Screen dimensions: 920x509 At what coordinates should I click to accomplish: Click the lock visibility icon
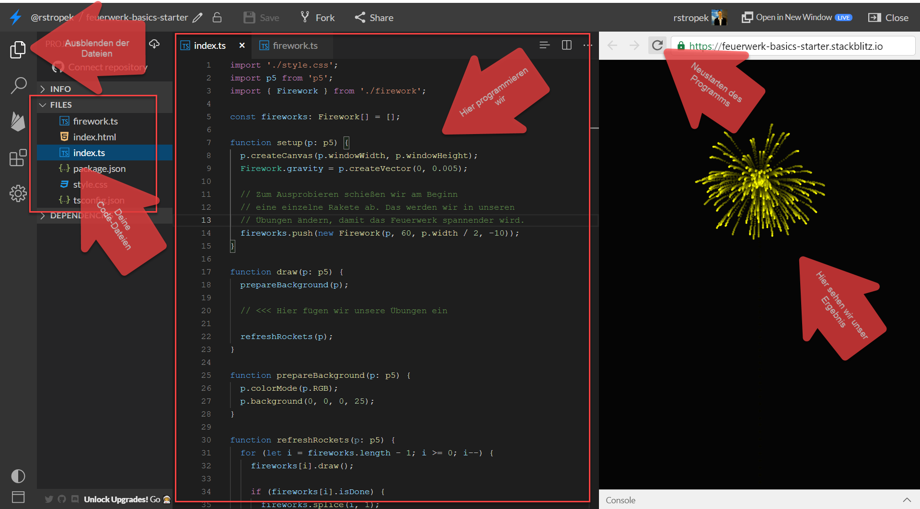(x=217, y=18)
